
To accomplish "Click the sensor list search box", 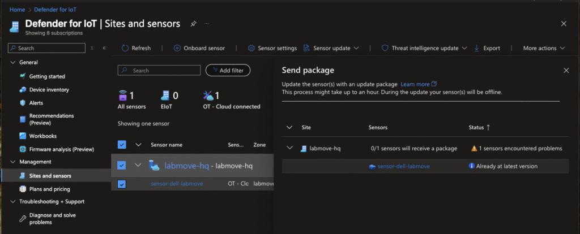I will point(159,70).
